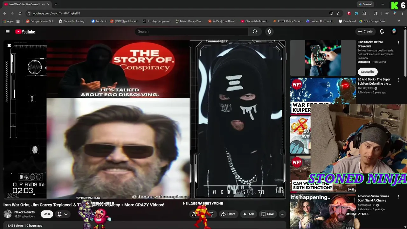Open the Find Stocks ad thumbnail
The width and height of the screenshot is (407, 229).
[323, 58]
